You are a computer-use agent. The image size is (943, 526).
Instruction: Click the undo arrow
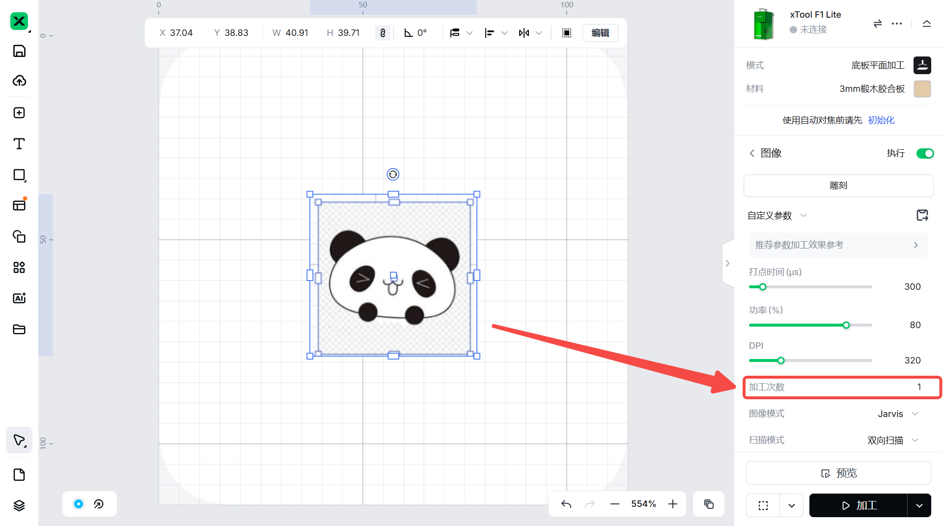tap(566, 504)
